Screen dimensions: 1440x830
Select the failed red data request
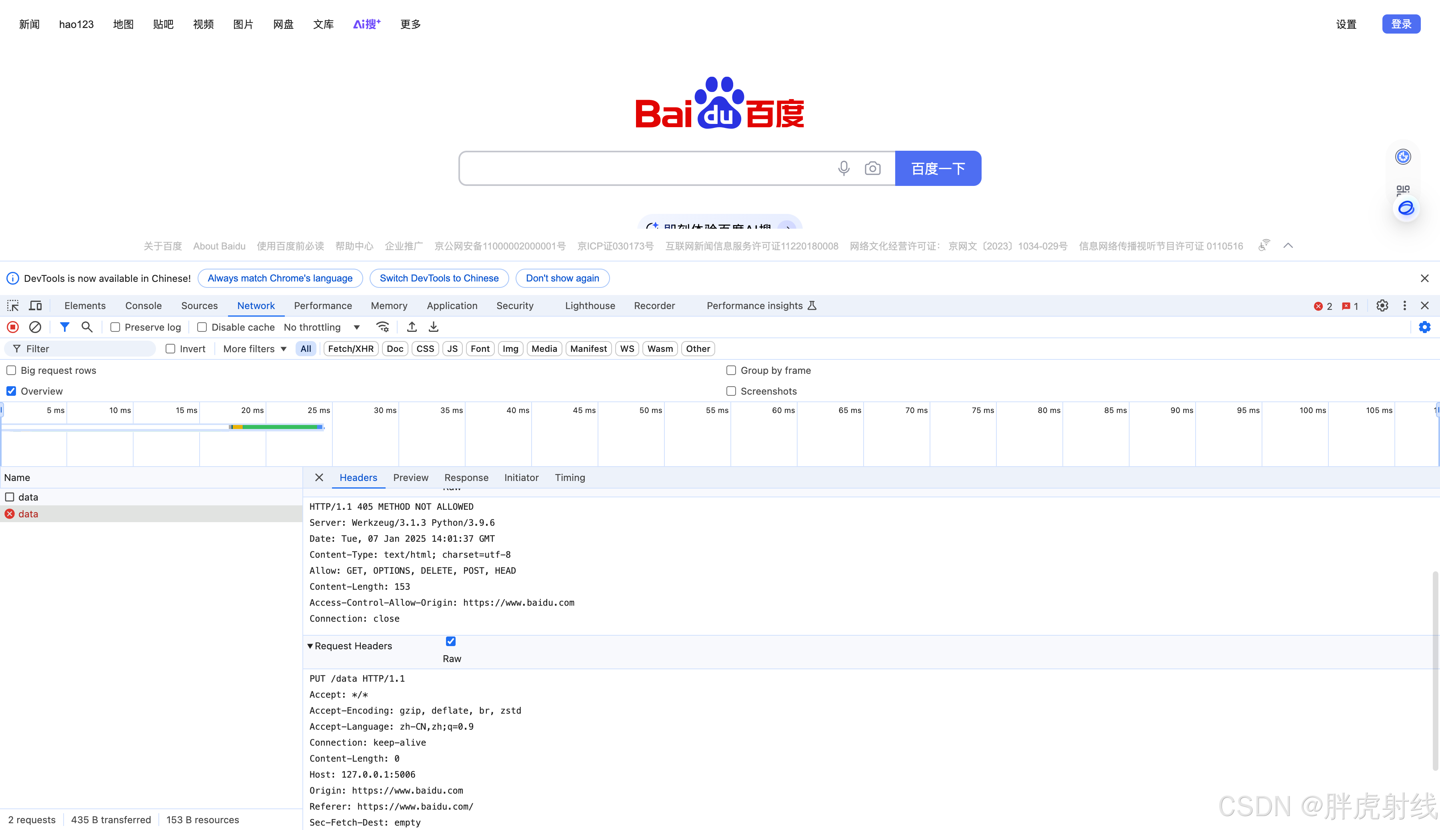pos(151,514)
